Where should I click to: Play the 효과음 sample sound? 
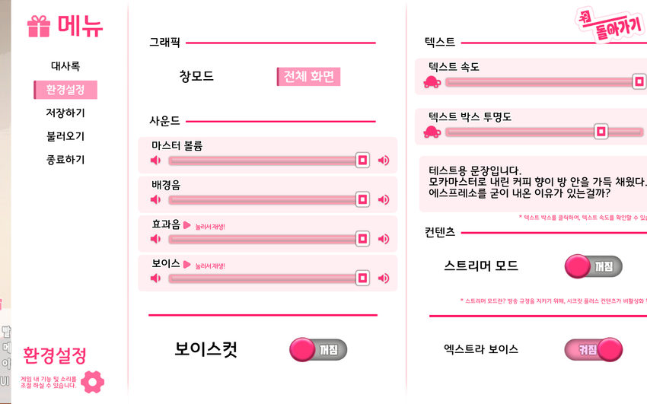pyautogui.click(x=186, y=224)
